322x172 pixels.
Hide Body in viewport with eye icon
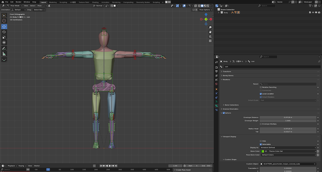[313, 12]
